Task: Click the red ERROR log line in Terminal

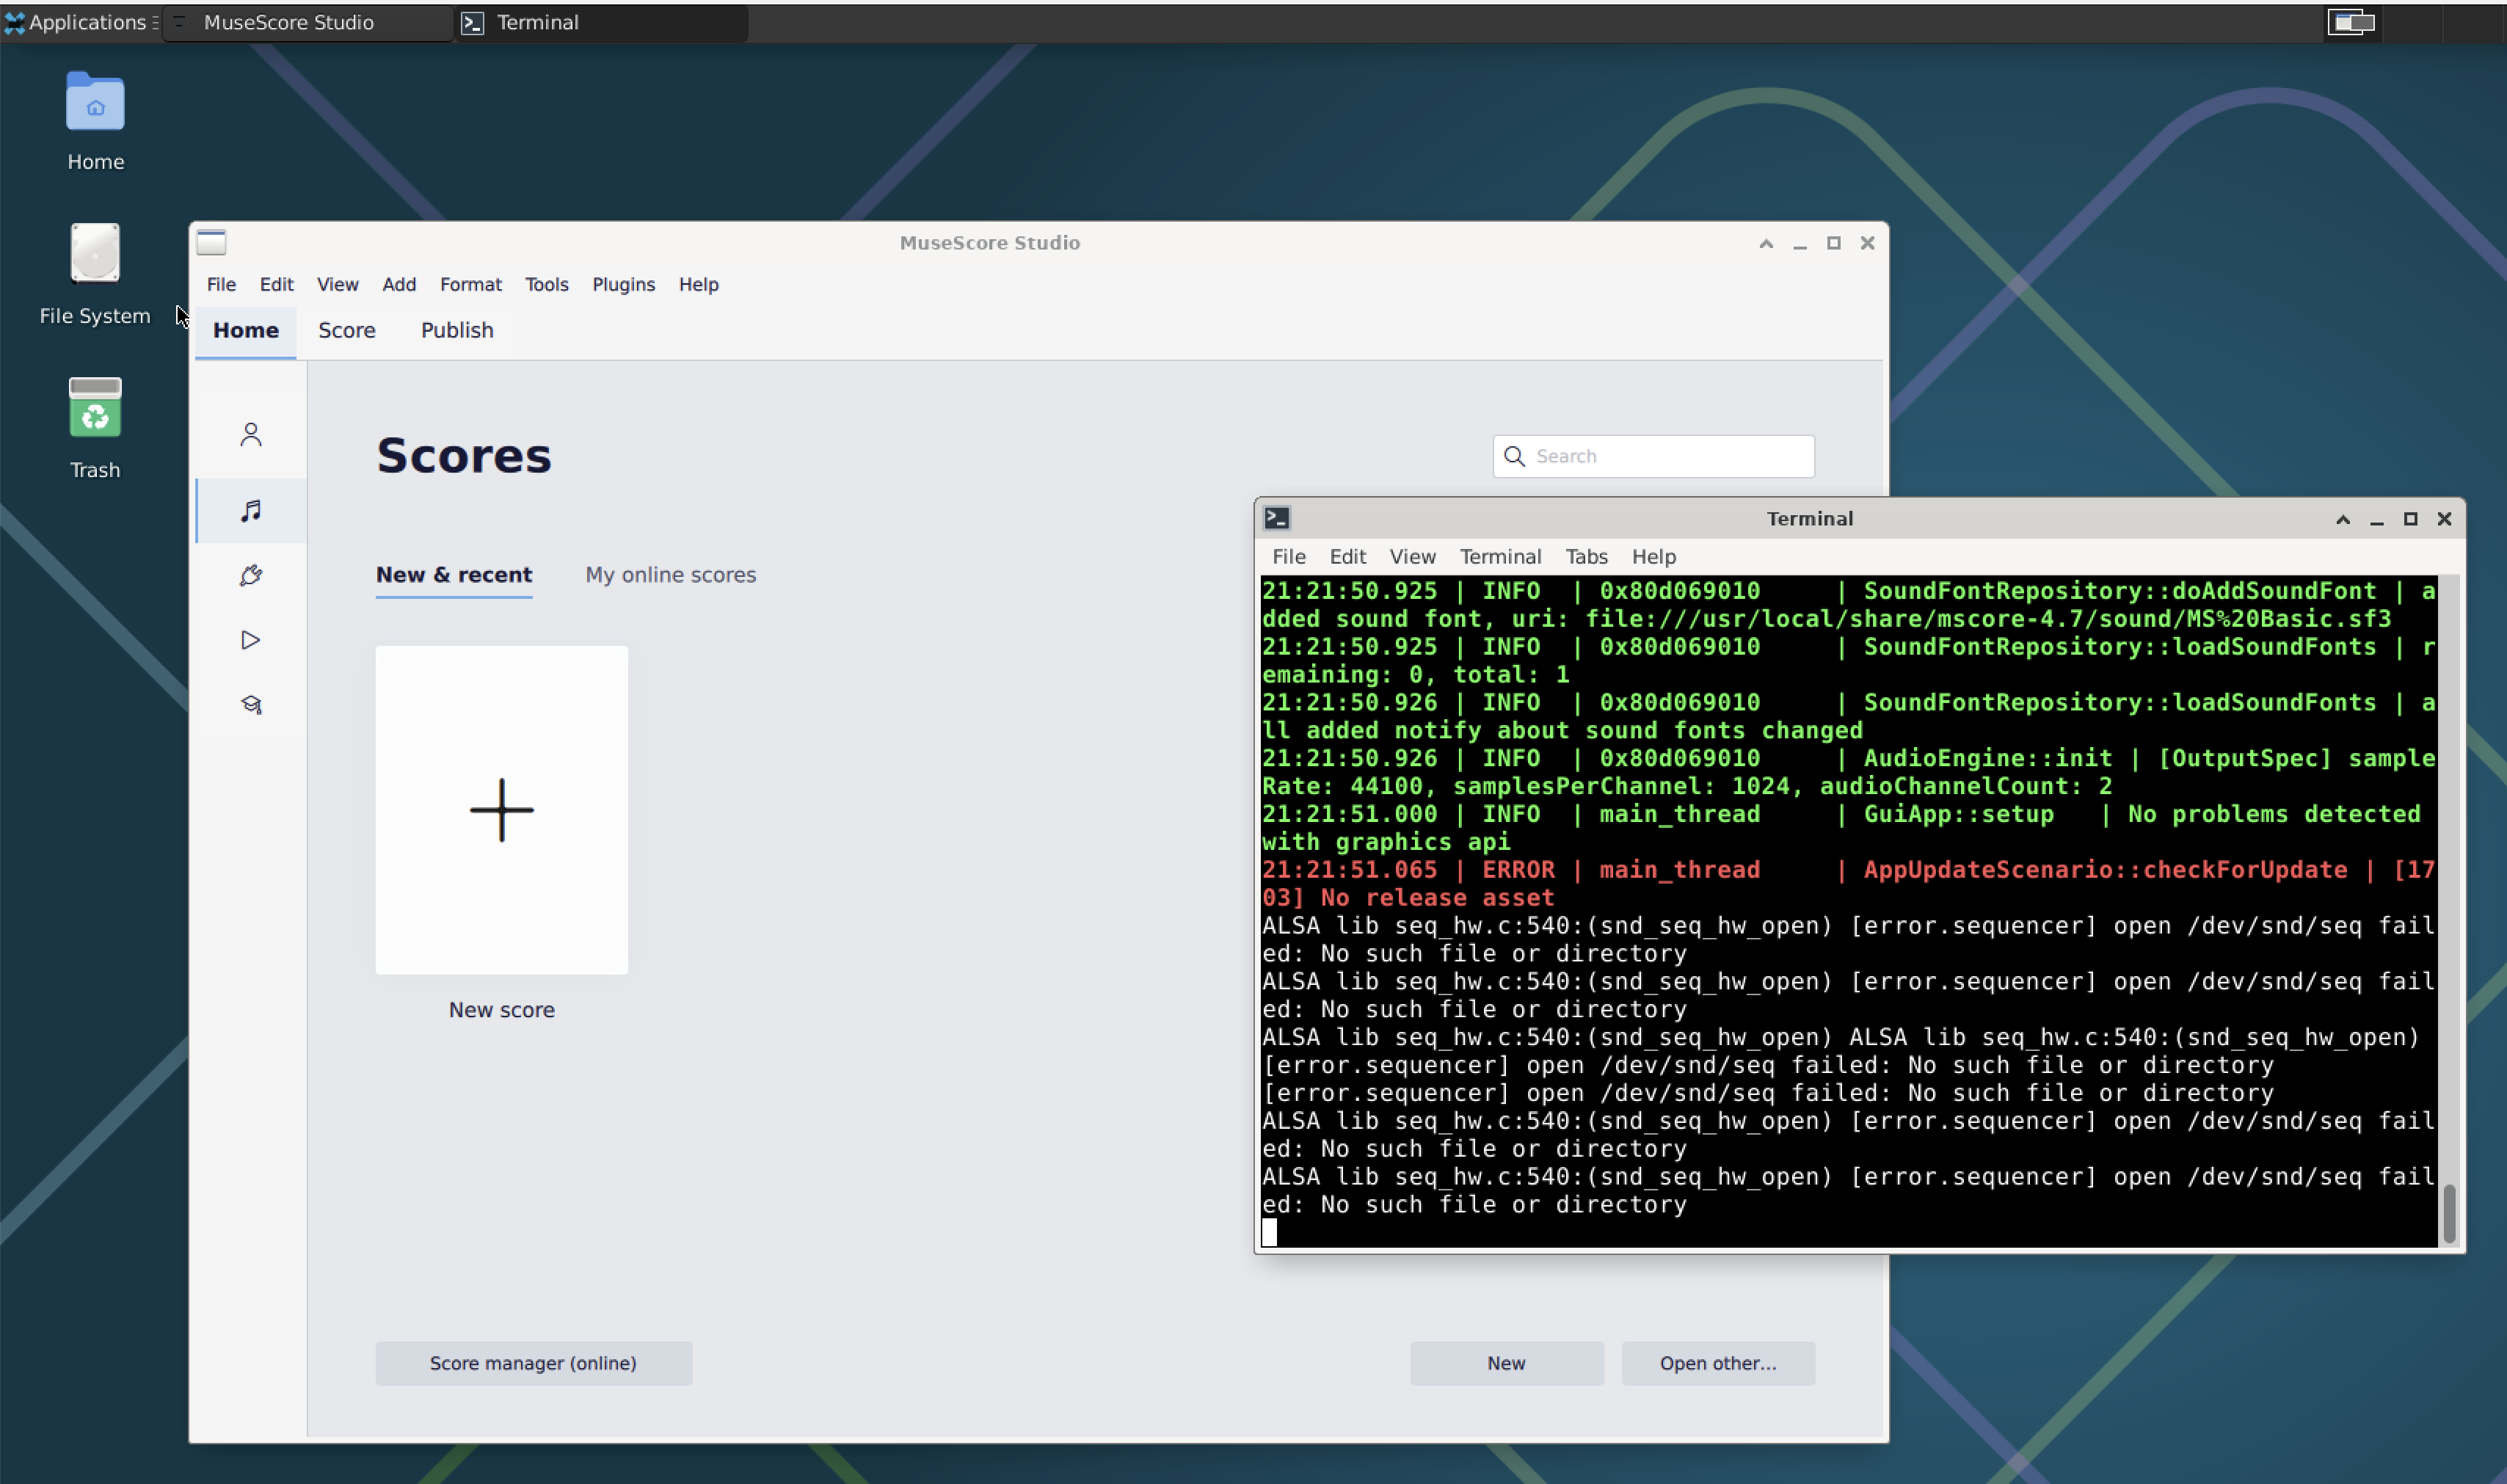Action: coord(1848,884)
